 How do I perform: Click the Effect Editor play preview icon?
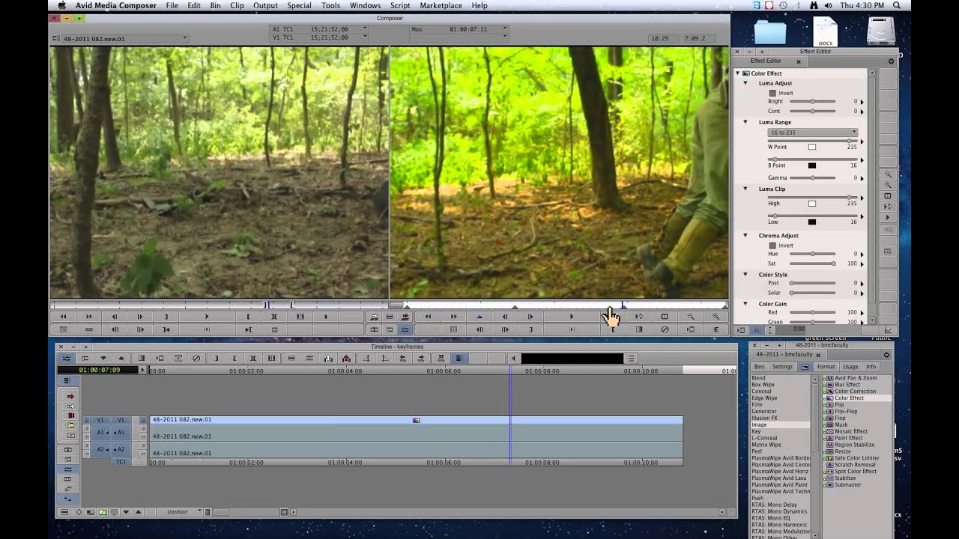point(888,217)
